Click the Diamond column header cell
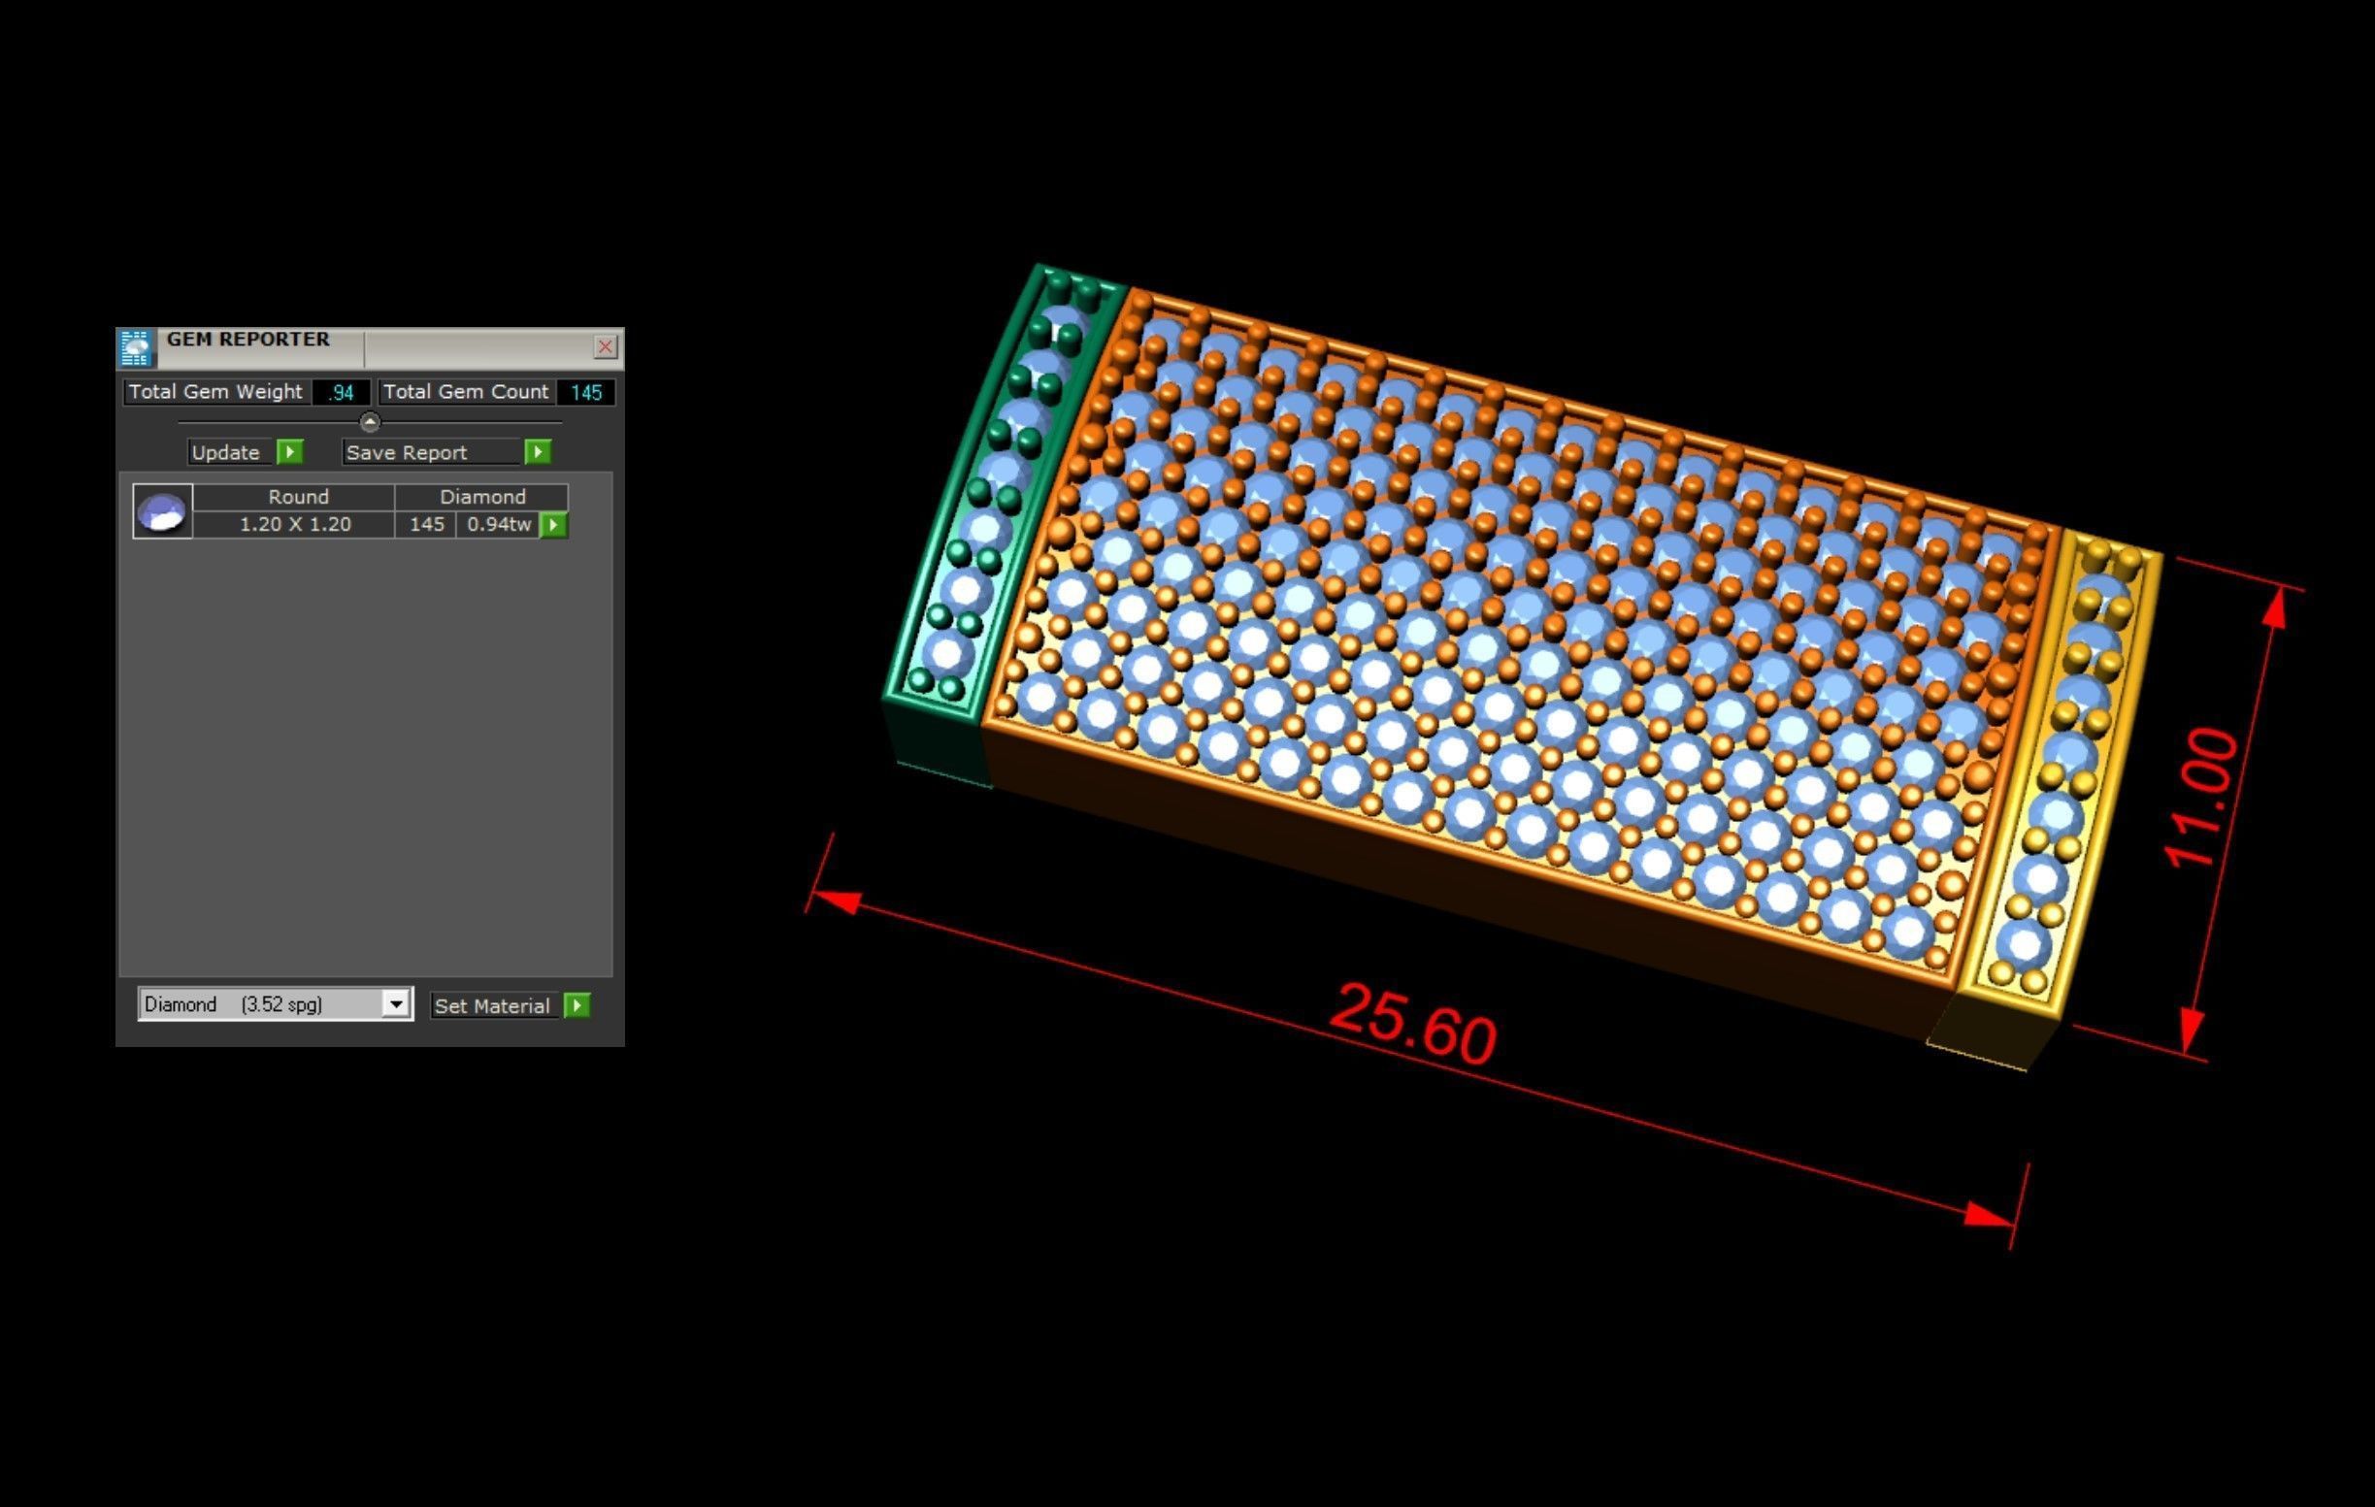Screen dimensions: 2375x1507 [481, 497]
